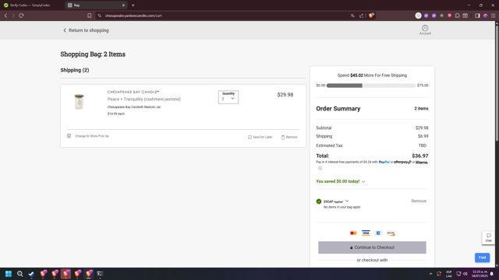Click the Visa payment icon
This screenshot has height=280, width=499.
(x=366, y=233)
